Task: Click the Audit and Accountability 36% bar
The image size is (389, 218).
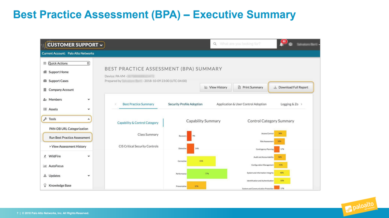Action: click(x=280, y=157)
